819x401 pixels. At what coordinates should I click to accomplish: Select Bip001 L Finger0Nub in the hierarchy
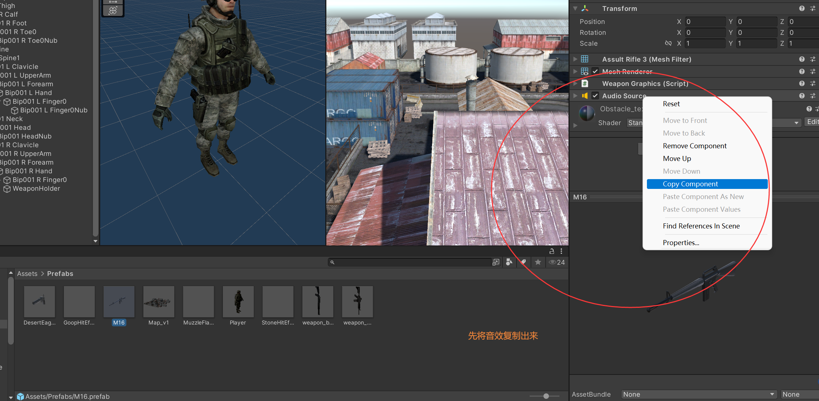coord(54,110)
